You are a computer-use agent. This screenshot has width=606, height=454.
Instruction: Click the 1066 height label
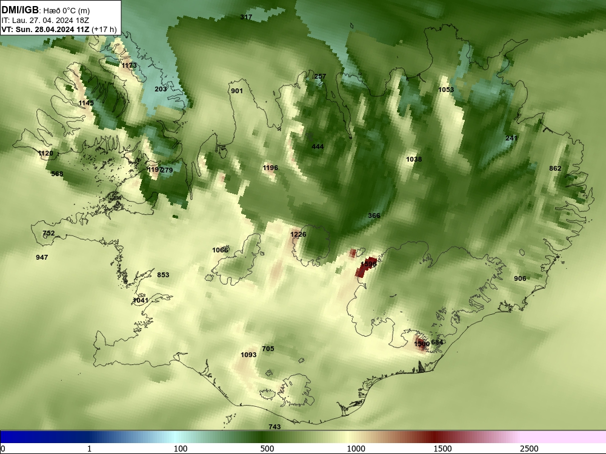[221, 251]
